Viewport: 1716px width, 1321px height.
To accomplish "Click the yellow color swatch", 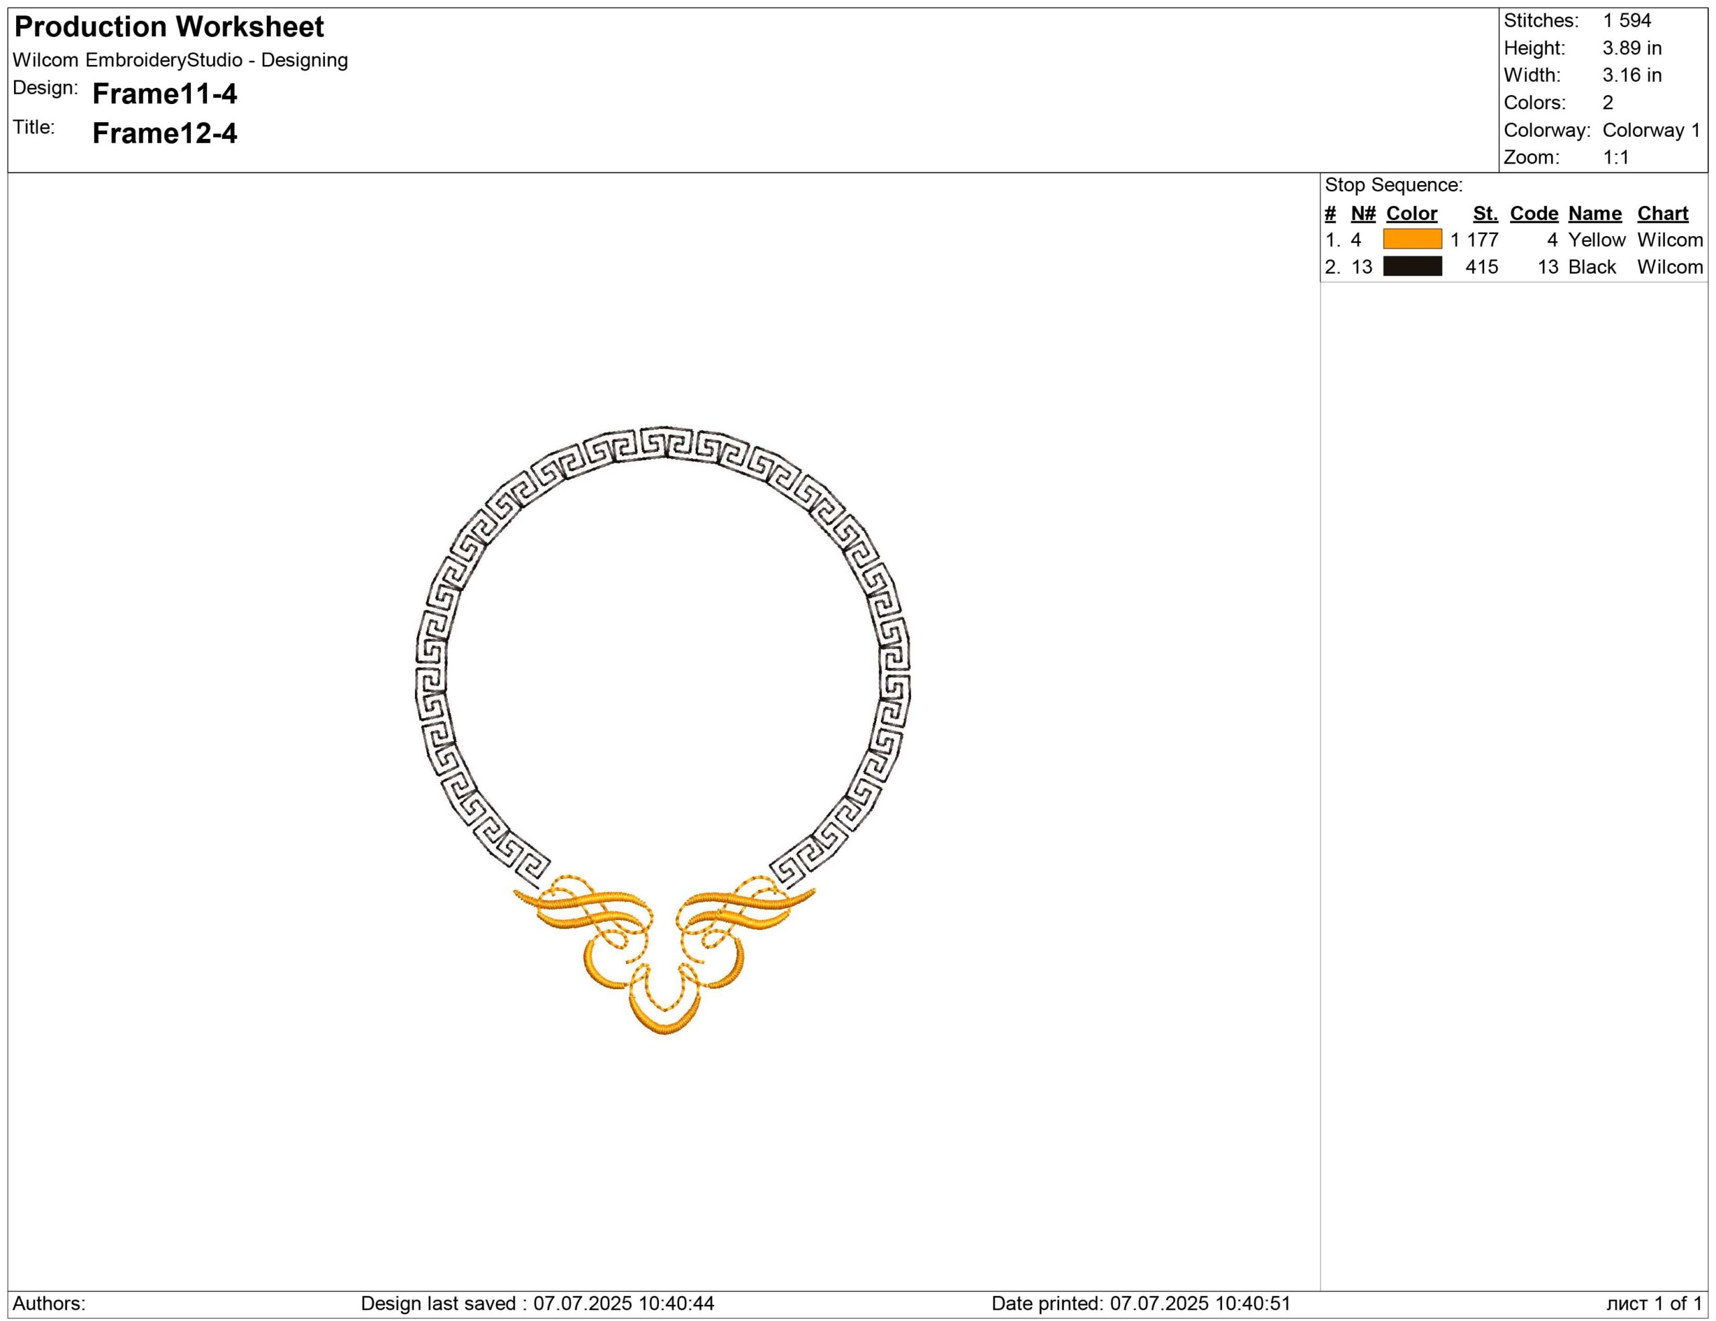I will point(1412,239).
